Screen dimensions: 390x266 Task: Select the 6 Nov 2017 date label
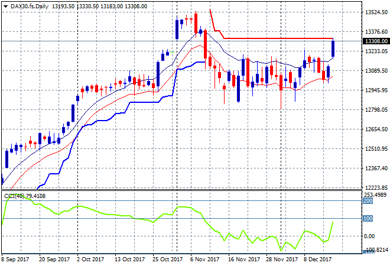204,259
